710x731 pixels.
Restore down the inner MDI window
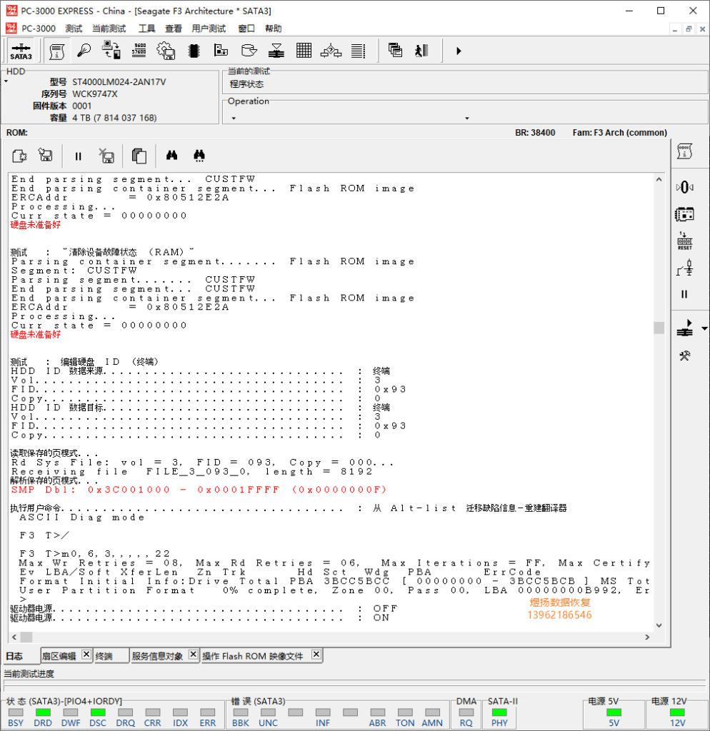tap(688, 29)
